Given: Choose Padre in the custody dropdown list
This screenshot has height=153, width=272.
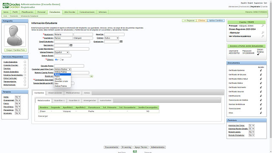Looking at the screenshot, I should [x=62, y=76].
